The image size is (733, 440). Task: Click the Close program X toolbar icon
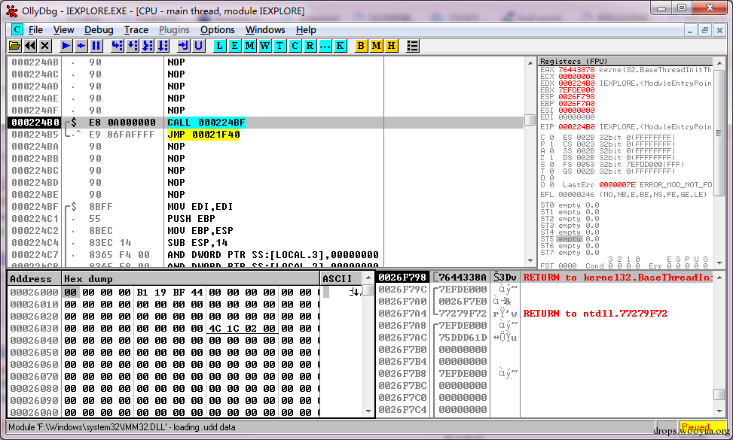pos(45,46)
